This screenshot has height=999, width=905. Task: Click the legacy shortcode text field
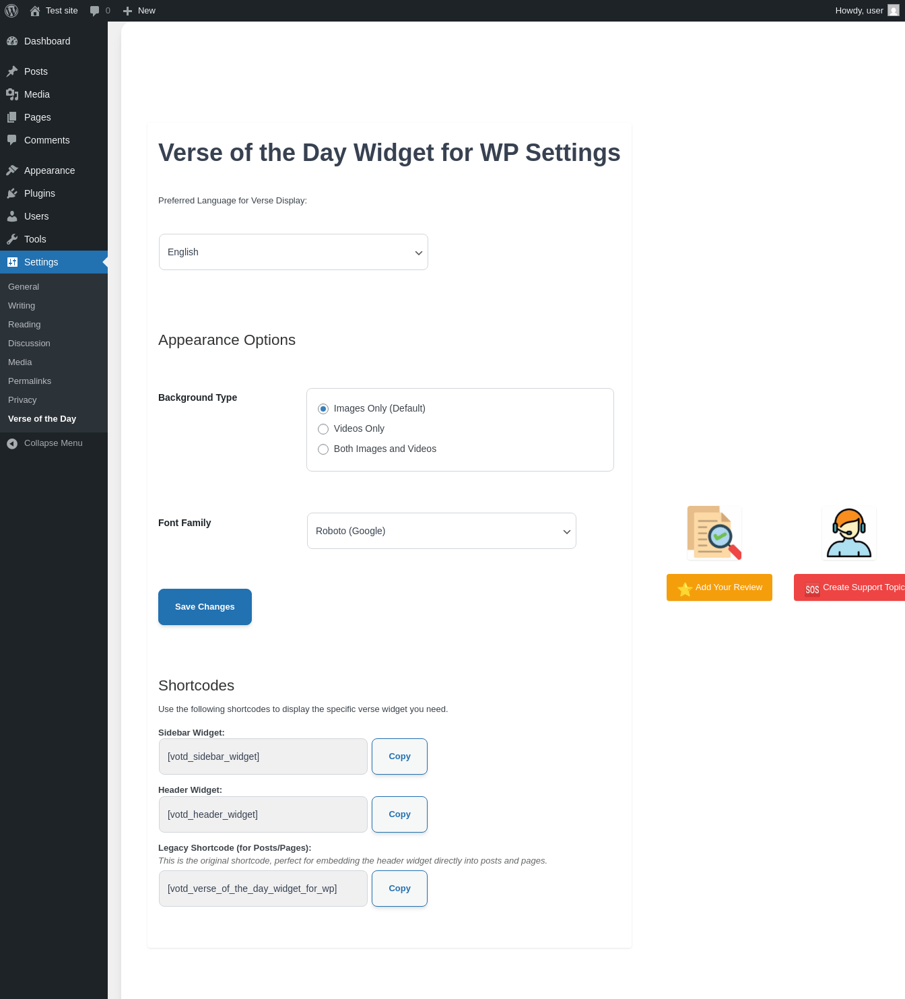pyautogui.click(x=263, y=889)
